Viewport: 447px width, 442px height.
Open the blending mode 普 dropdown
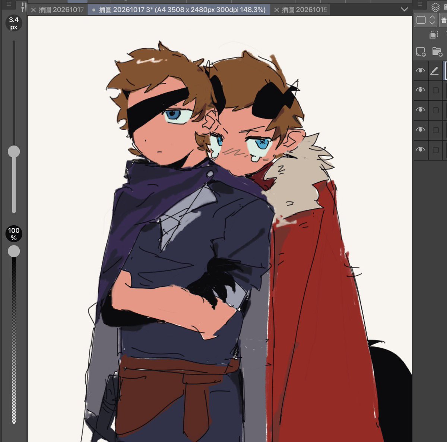click(443, 20)
